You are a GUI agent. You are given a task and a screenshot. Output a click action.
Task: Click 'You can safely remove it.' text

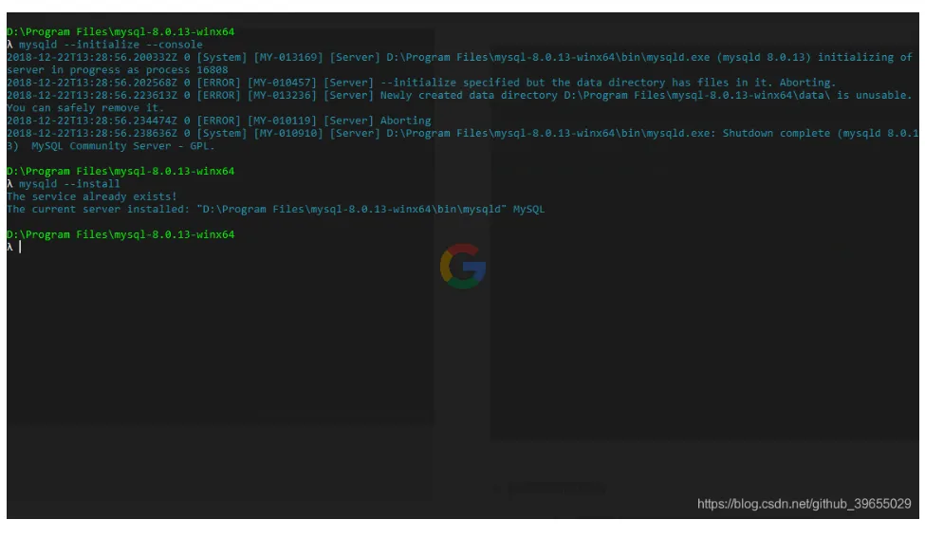(85, 108)
